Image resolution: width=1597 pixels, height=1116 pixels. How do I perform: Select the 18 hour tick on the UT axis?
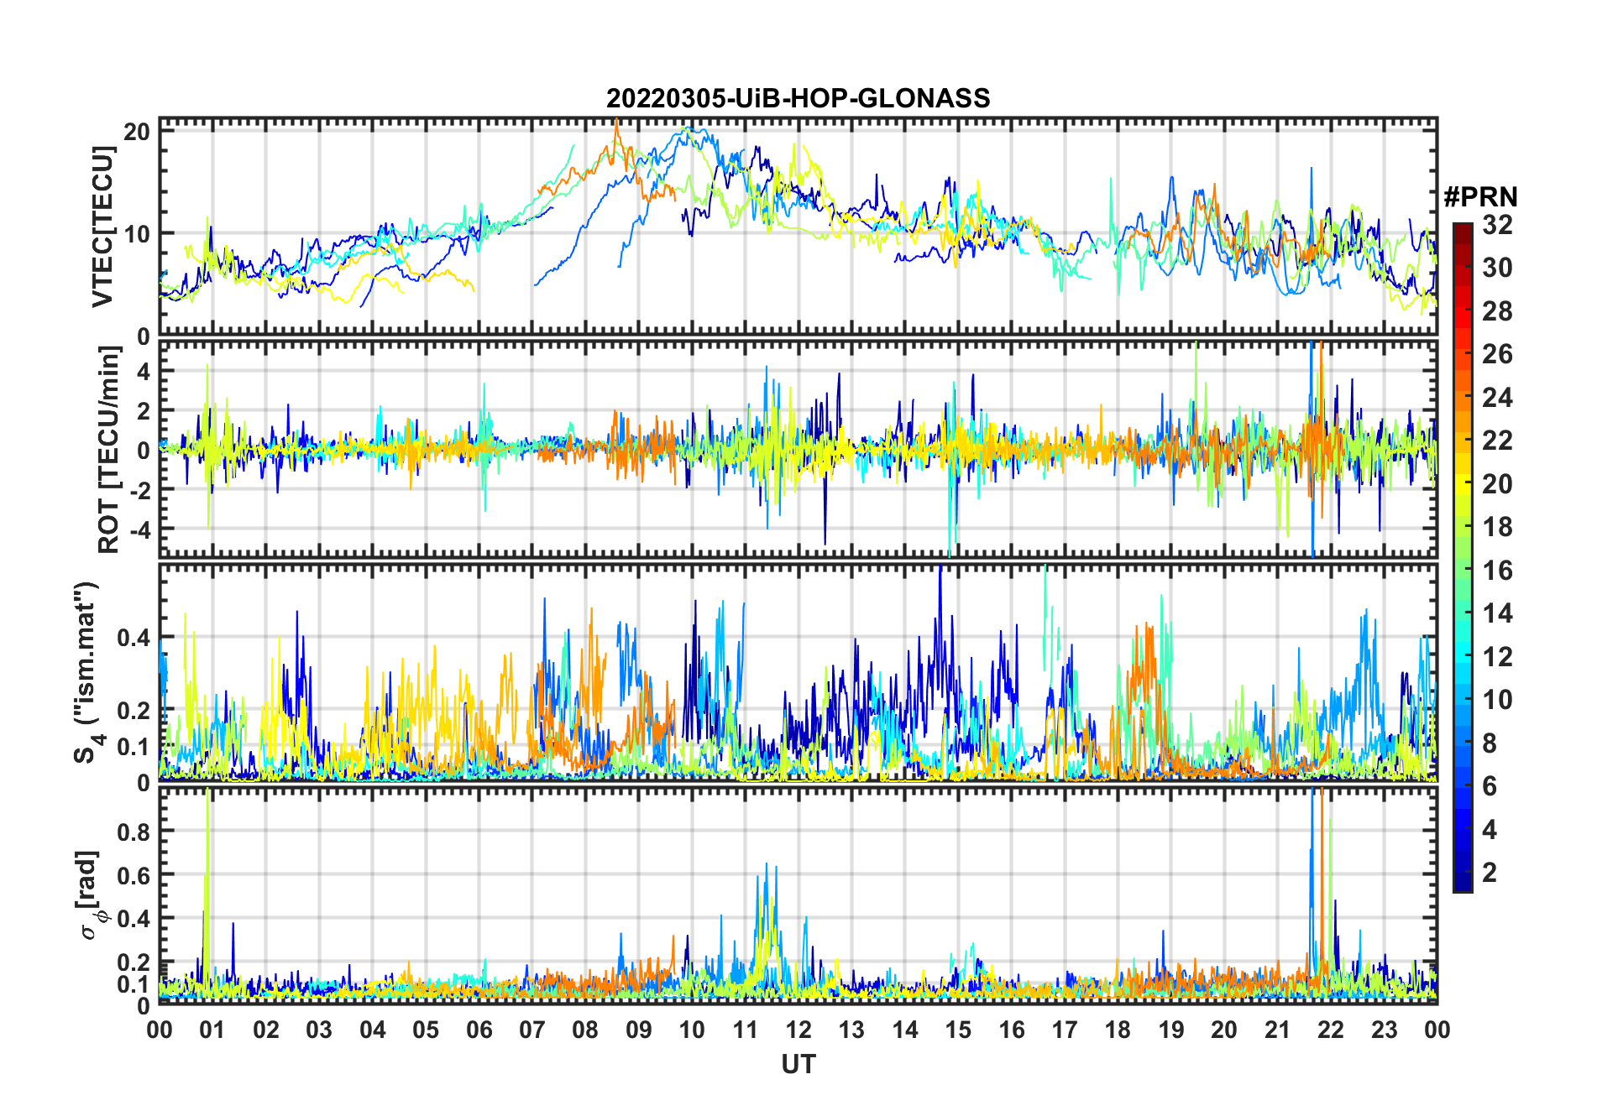tap(1118, 1030)
